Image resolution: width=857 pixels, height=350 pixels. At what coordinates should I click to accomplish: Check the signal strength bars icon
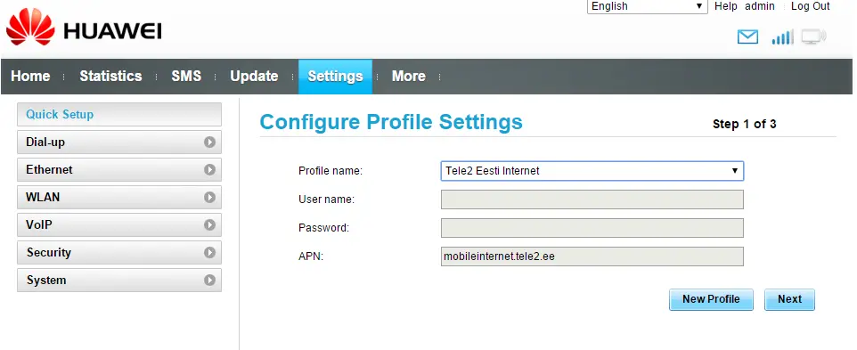[x=782, y=37]
